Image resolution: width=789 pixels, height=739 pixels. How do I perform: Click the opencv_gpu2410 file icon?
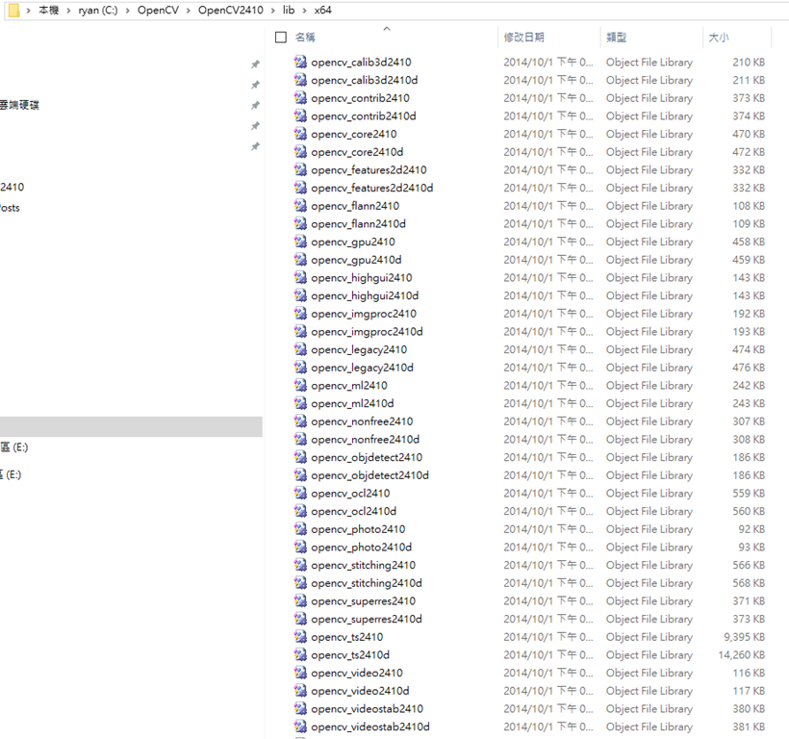coord(300,242)
